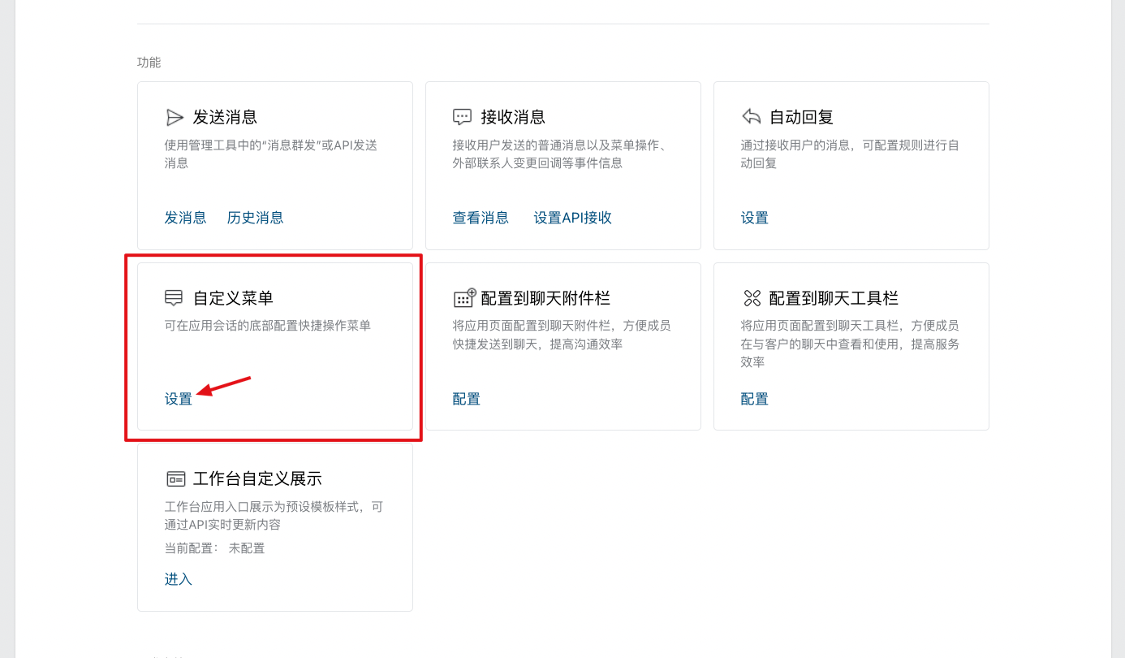Click the 自动回复 description about 配置规则
The width and height of the screenshot is (1125, 658).
pyautogui.click(x=850, y=154)
